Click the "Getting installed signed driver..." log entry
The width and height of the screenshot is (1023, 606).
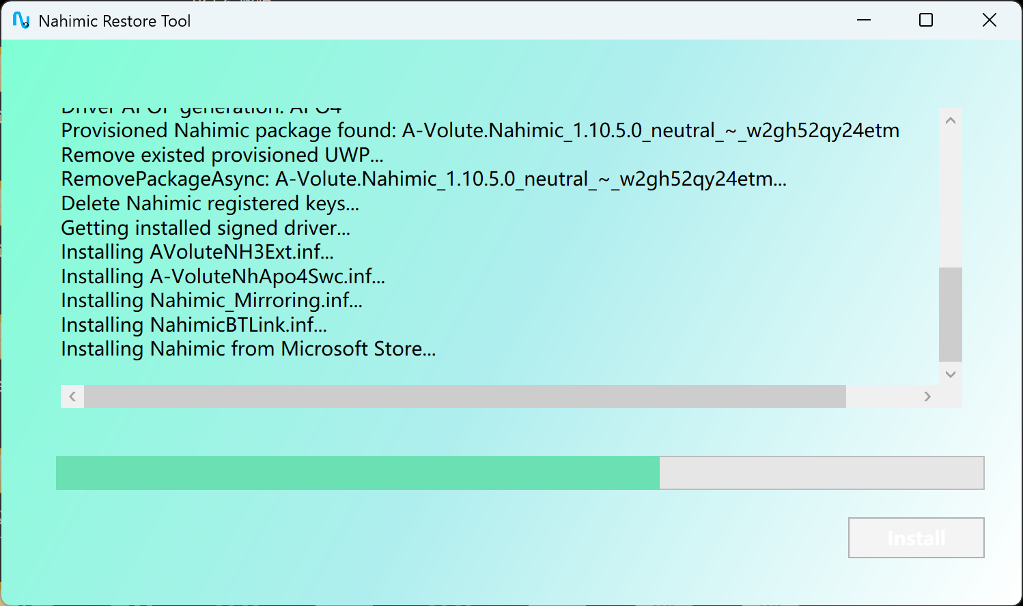[206, 228]
